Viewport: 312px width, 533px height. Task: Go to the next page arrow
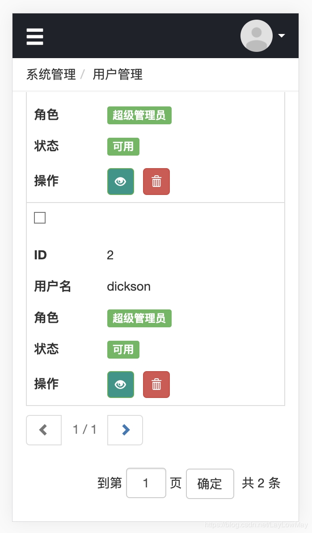[x=125, y=430]
